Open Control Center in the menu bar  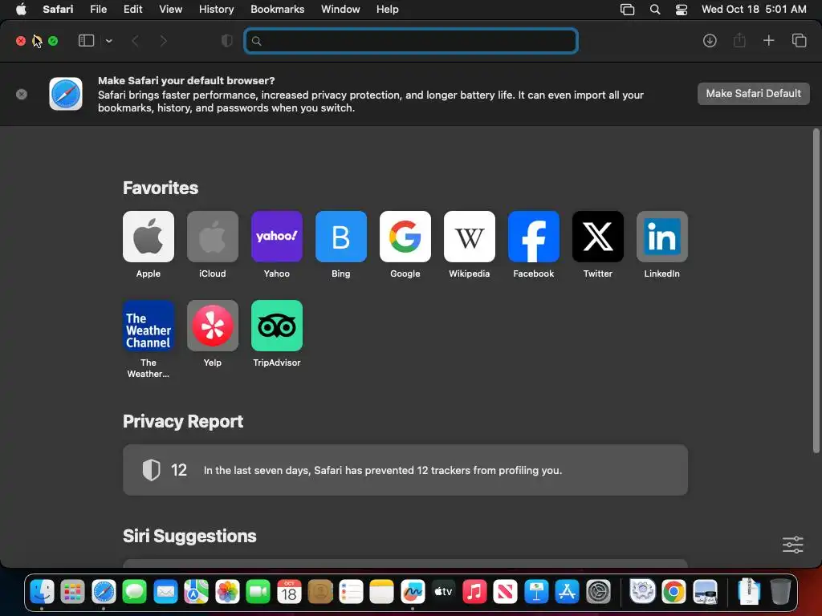[x=682, y=10]
